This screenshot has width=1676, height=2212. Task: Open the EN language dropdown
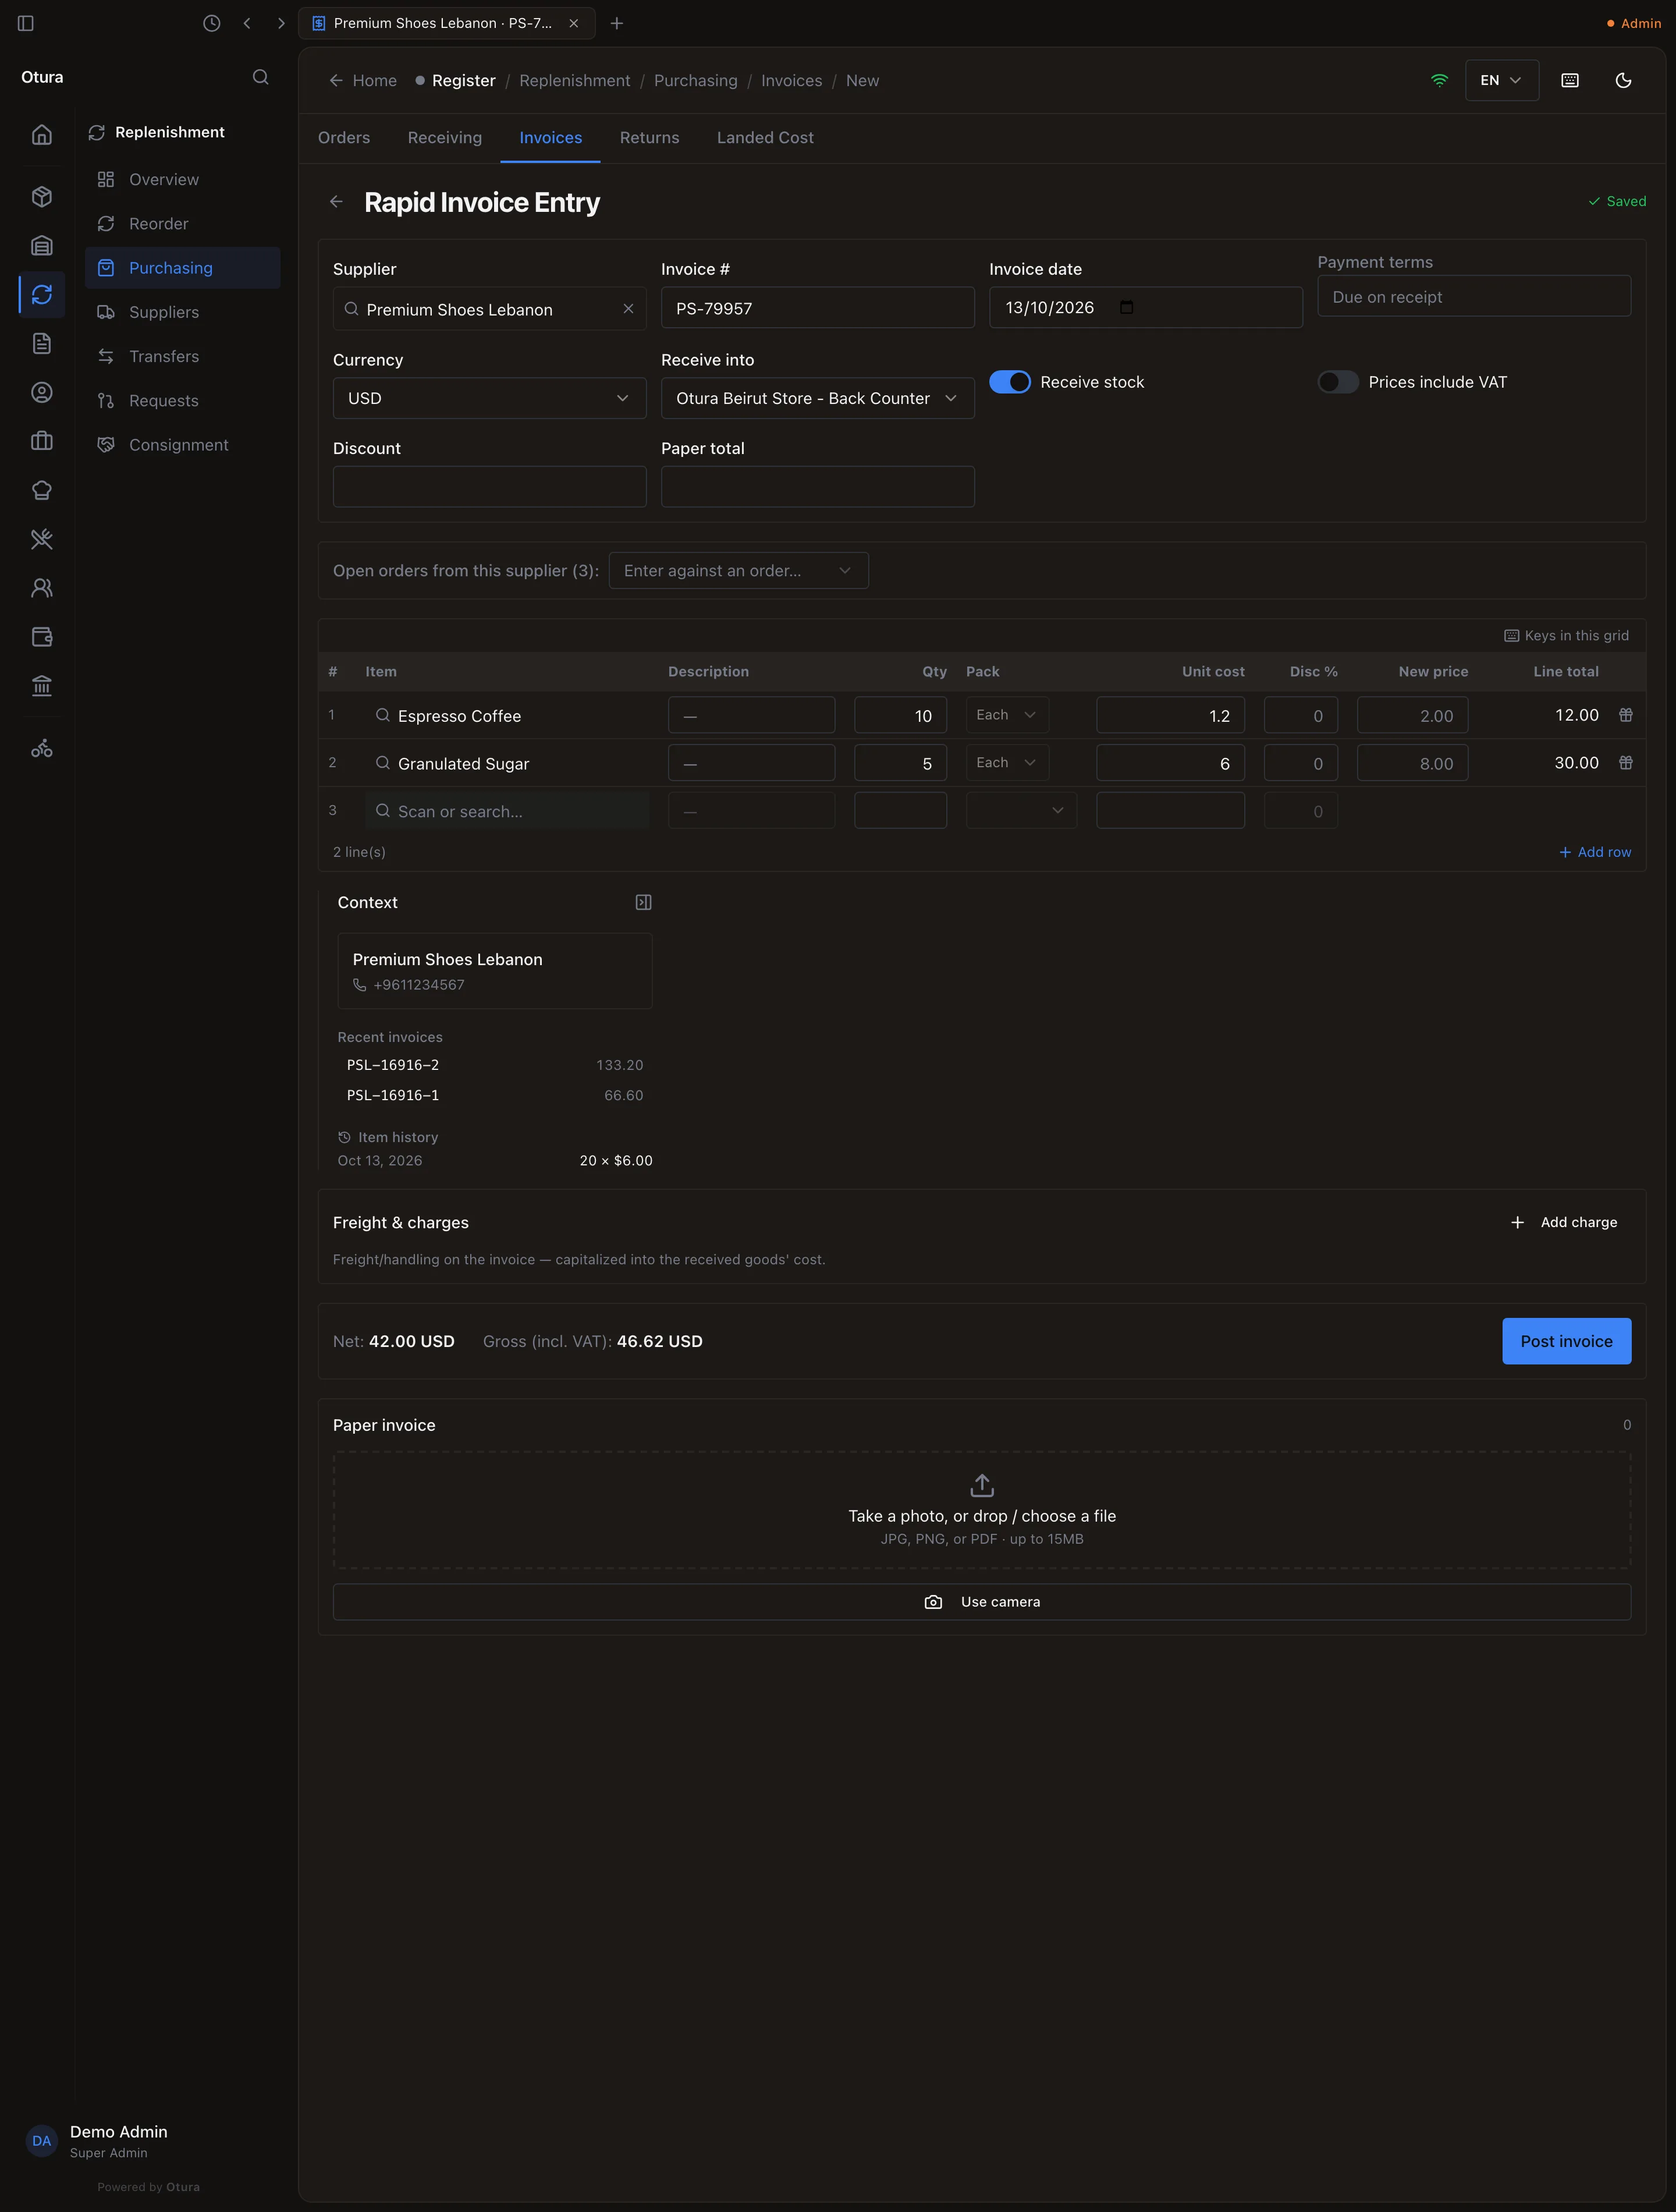coord(1501,80)
